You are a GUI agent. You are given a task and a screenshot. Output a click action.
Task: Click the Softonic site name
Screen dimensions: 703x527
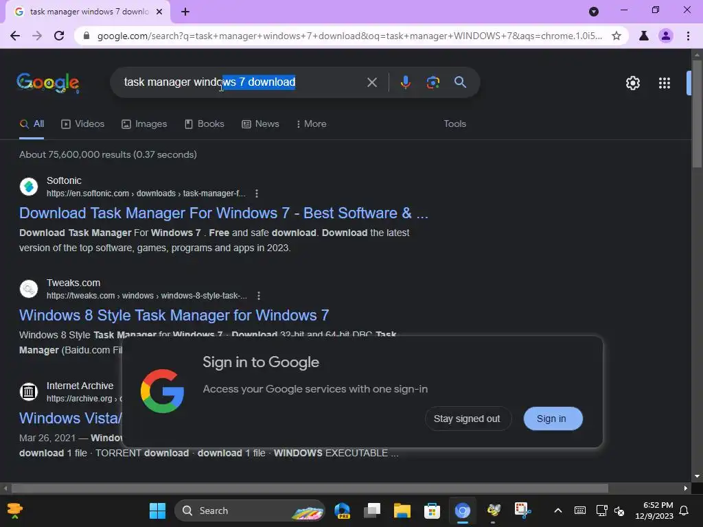64,181
